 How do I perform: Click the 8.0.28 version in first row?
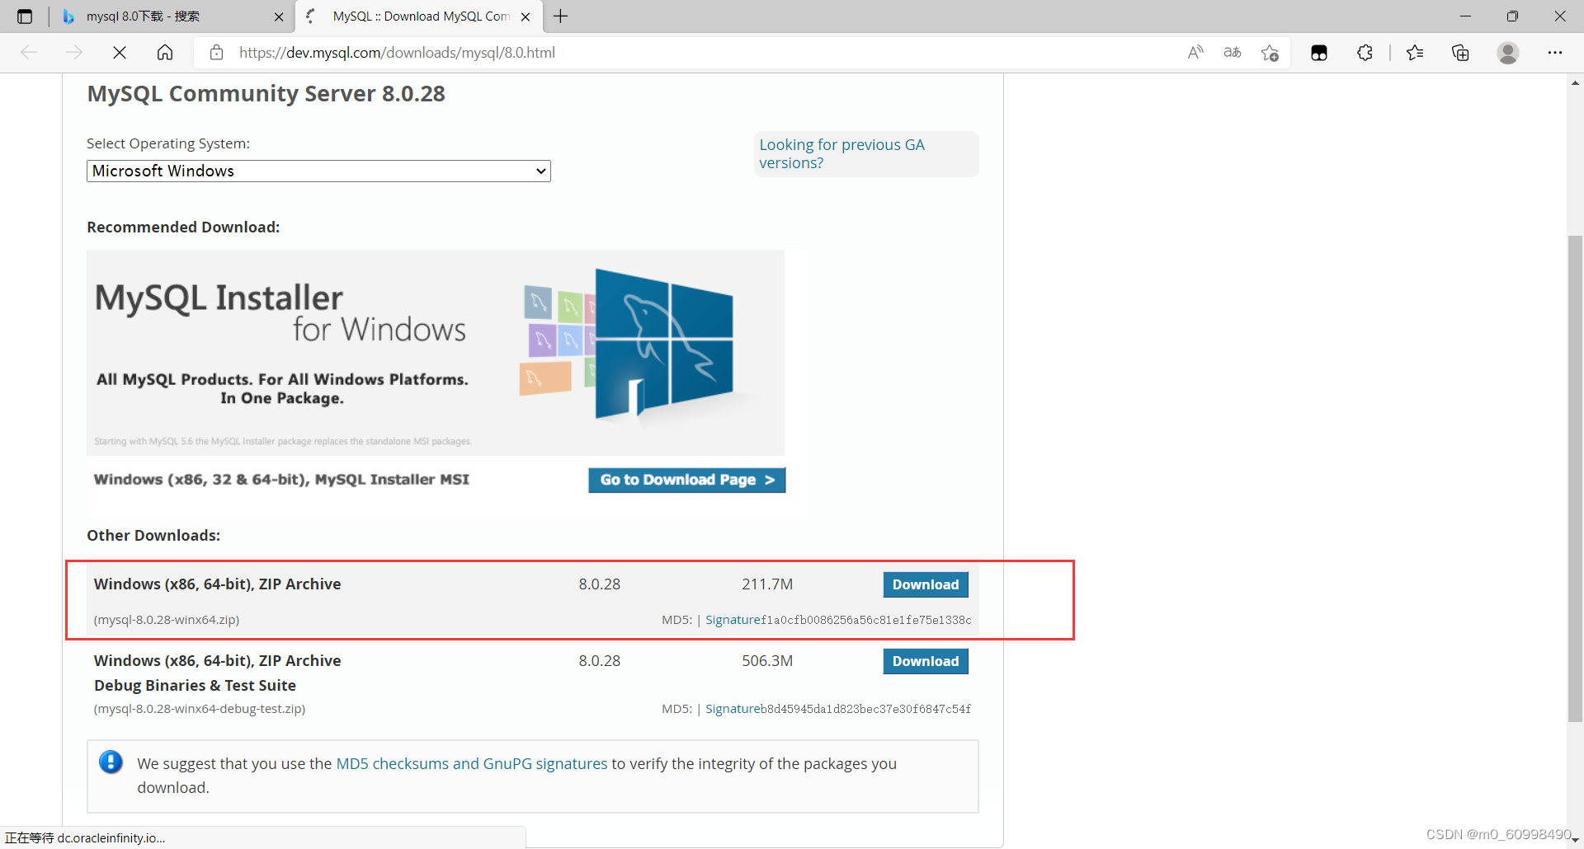(600, 584)
